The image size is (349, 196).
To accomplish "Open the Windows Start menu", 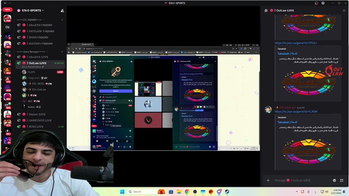I will 122,192.
